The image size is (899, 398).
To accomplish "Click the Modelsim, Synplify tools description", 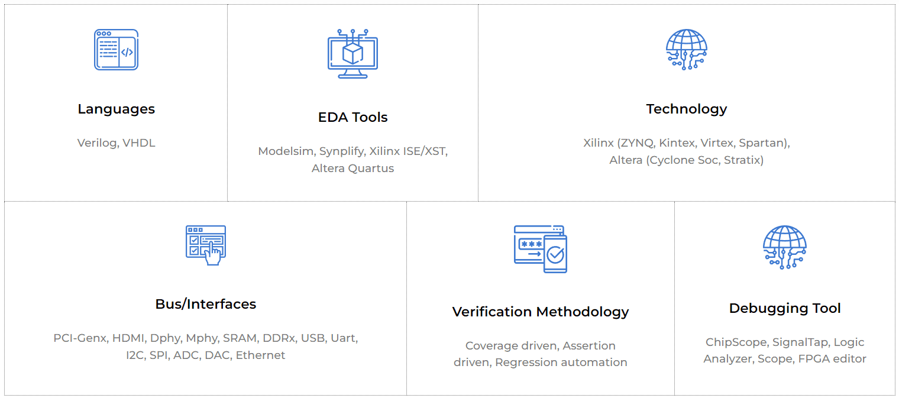I will 353,160.
